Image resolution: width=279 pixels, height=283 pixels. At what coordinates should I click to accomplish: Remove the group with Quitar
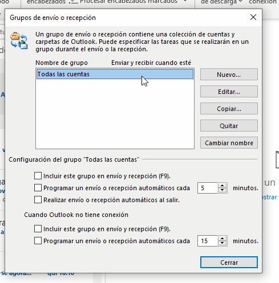click(229, 126)
